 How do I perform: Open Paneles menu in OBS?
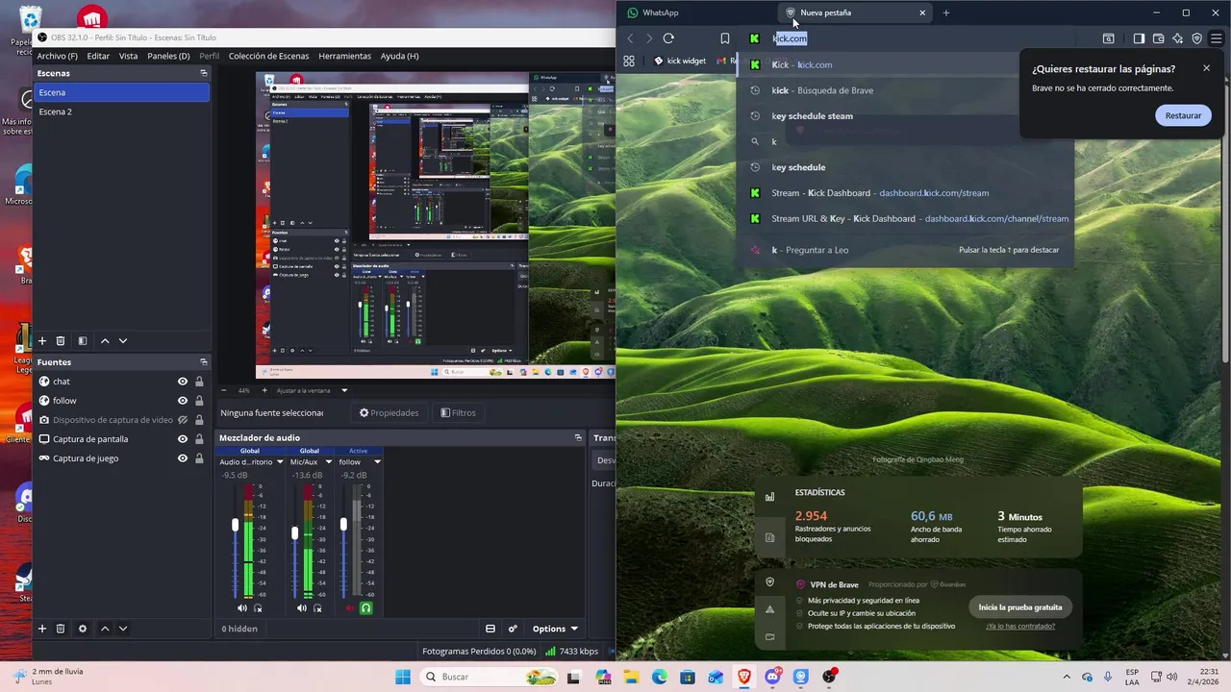(168, 56)
